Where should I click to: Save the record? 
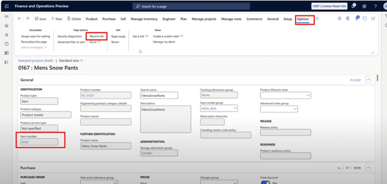(x=40, y=19)
